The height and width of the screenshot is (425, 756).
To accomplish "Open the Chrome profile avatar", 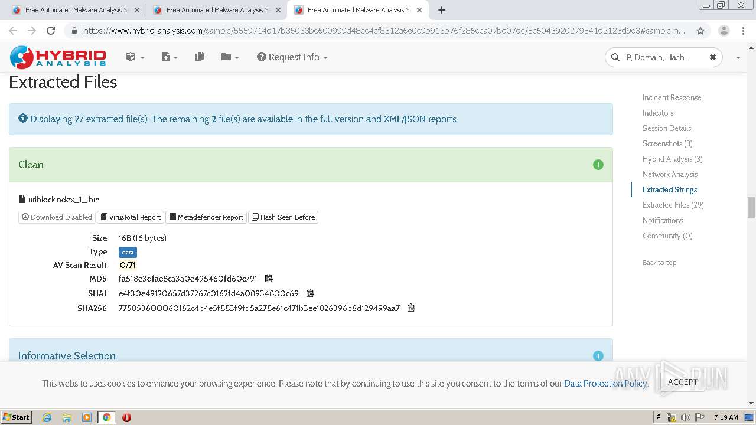I will point(724,31).
